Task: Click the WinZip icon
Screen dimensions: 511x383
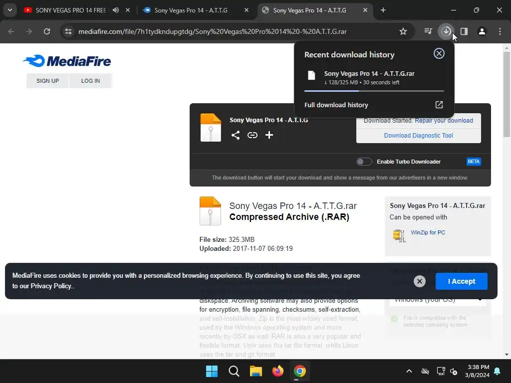Action: coord(399,235)
